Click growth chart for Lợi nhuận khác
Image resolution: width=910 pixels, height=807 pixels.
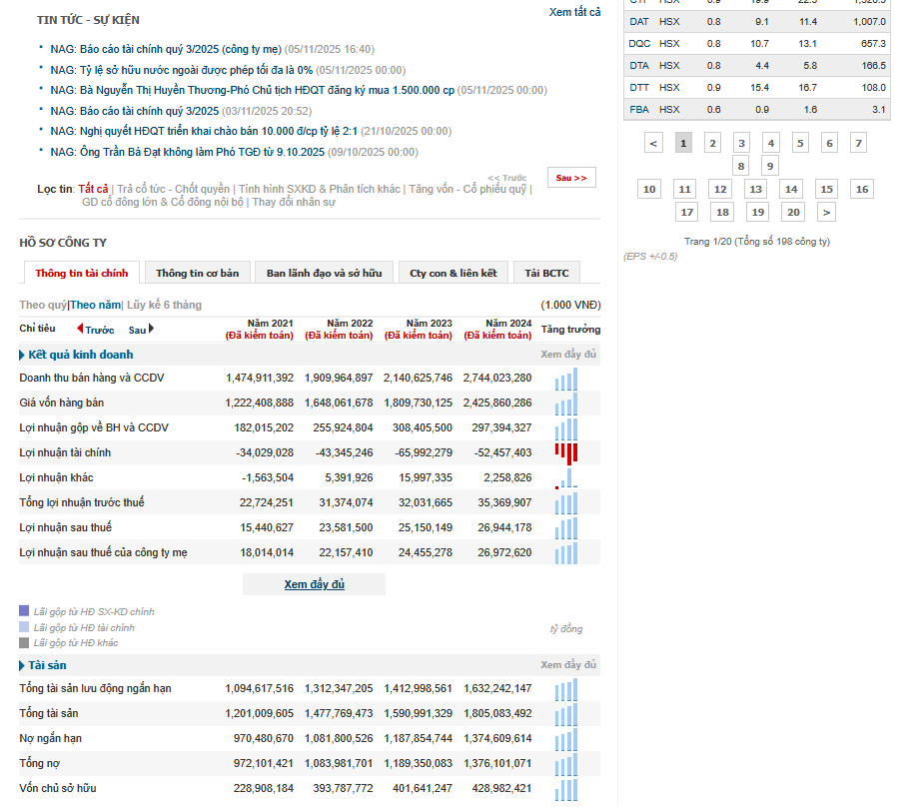click(566, 478)
